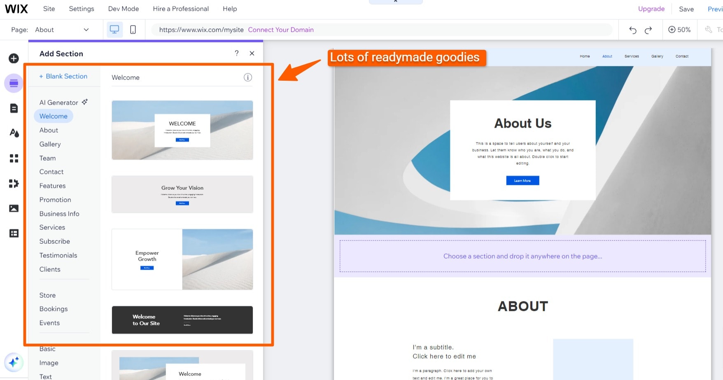Open the Site Design panel
The width and height of the screenshot is (723, 380).
pyautogui.click(x=14, y=133)
